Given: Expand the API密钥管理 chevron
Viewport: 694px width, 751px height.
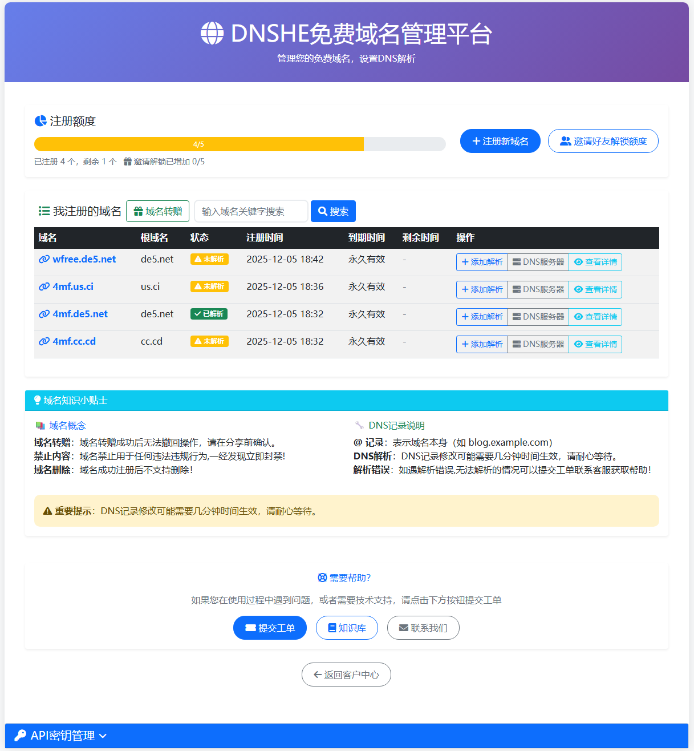Looking at the screenshot, I should coord(103,736).
